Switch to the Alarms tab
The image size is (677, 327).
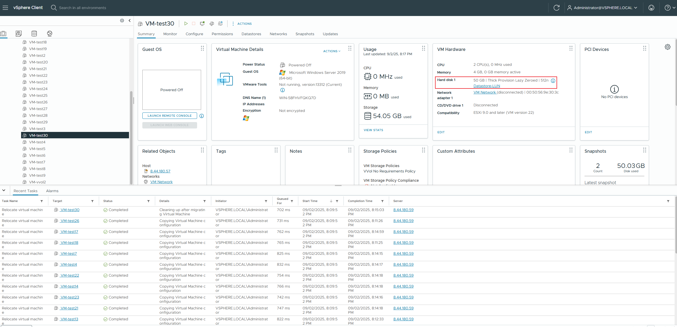coord(52,191)
